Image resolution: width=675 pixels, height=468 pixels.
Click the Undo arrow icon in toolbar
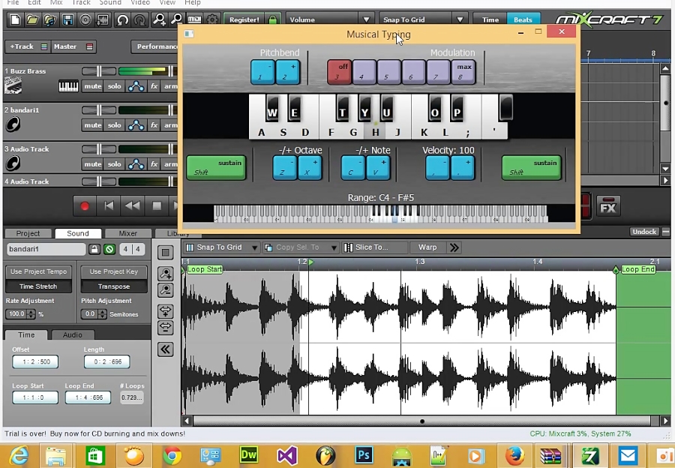[122, 19]
